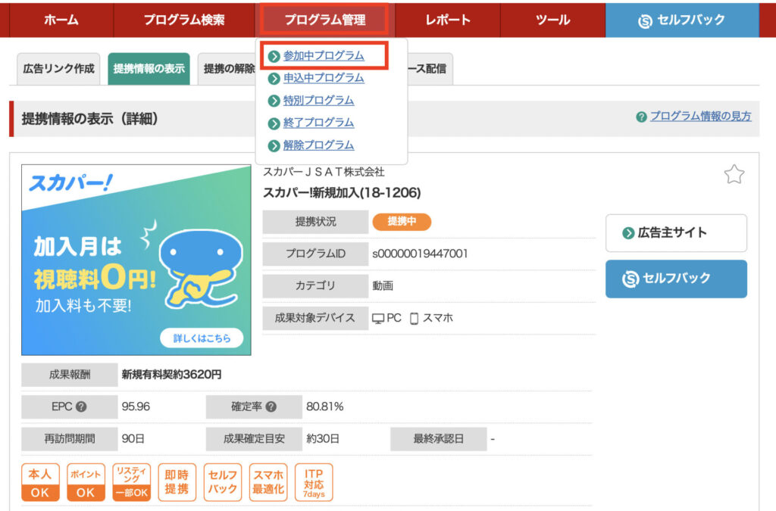Open the レポート navigation menu
The height and width of the screenshot is (511, 776).
tap(448, 20)
